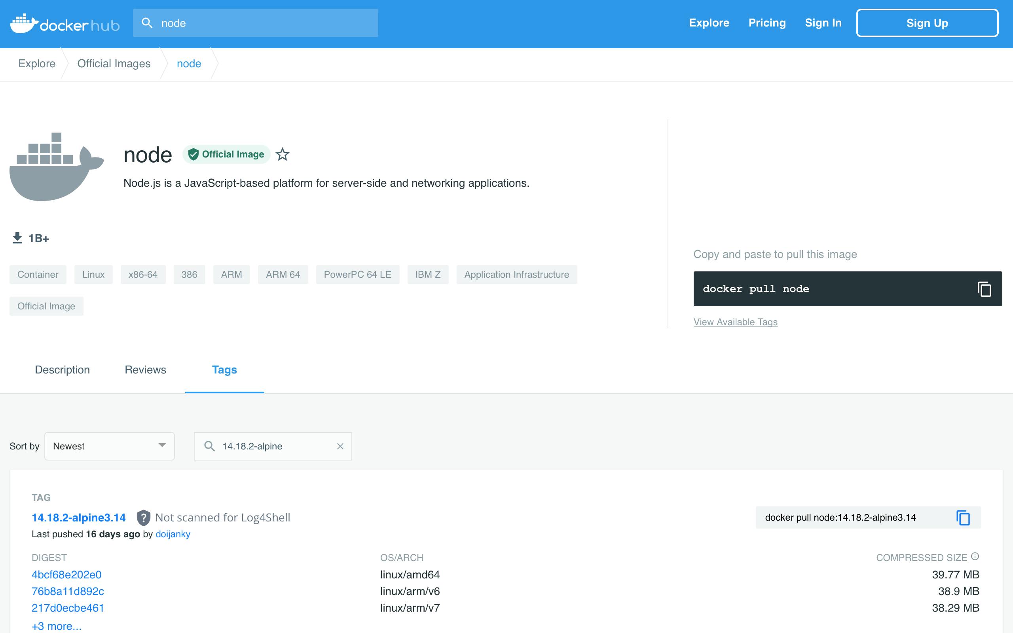This screenshot has width=1013, height=633.
Task: Click the linux/arm/v6 OS/ARCH entry
Action: click(x=410, y=591)
